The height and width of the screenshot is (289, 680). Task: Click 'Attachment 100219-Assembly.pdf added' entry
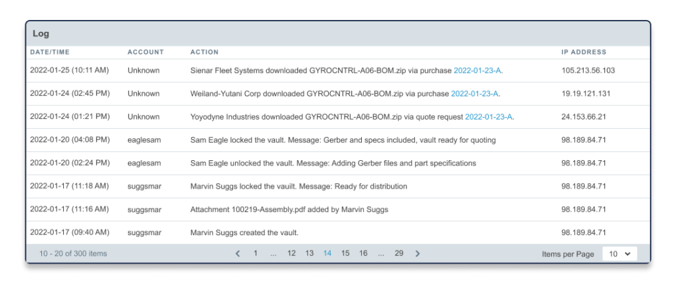pos(290,209)
